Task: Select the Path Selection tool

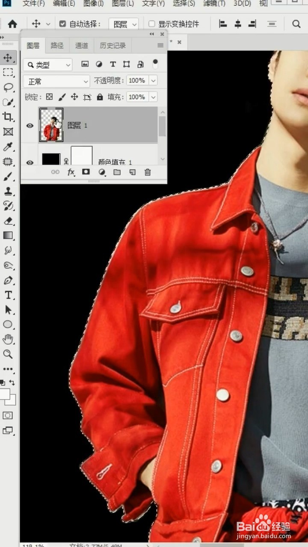Action: (8, 310)
